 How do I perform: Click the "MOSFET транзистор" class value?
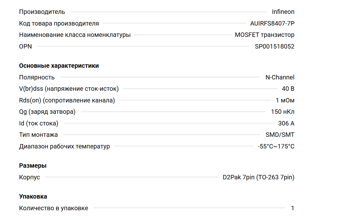pos(264,35)
